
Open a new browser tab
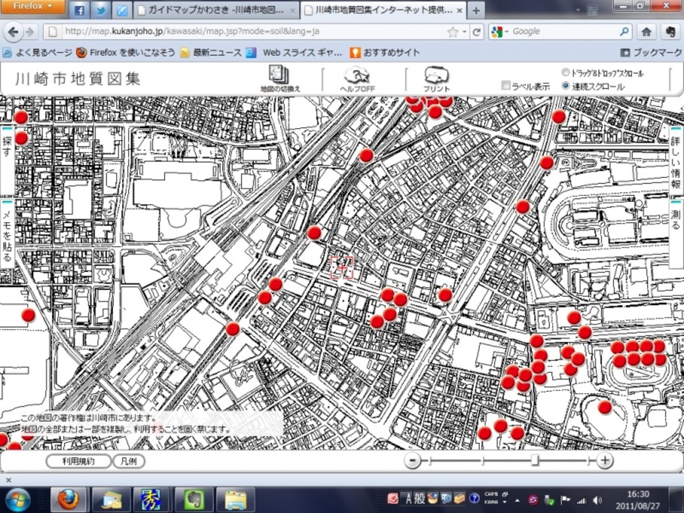476,10
